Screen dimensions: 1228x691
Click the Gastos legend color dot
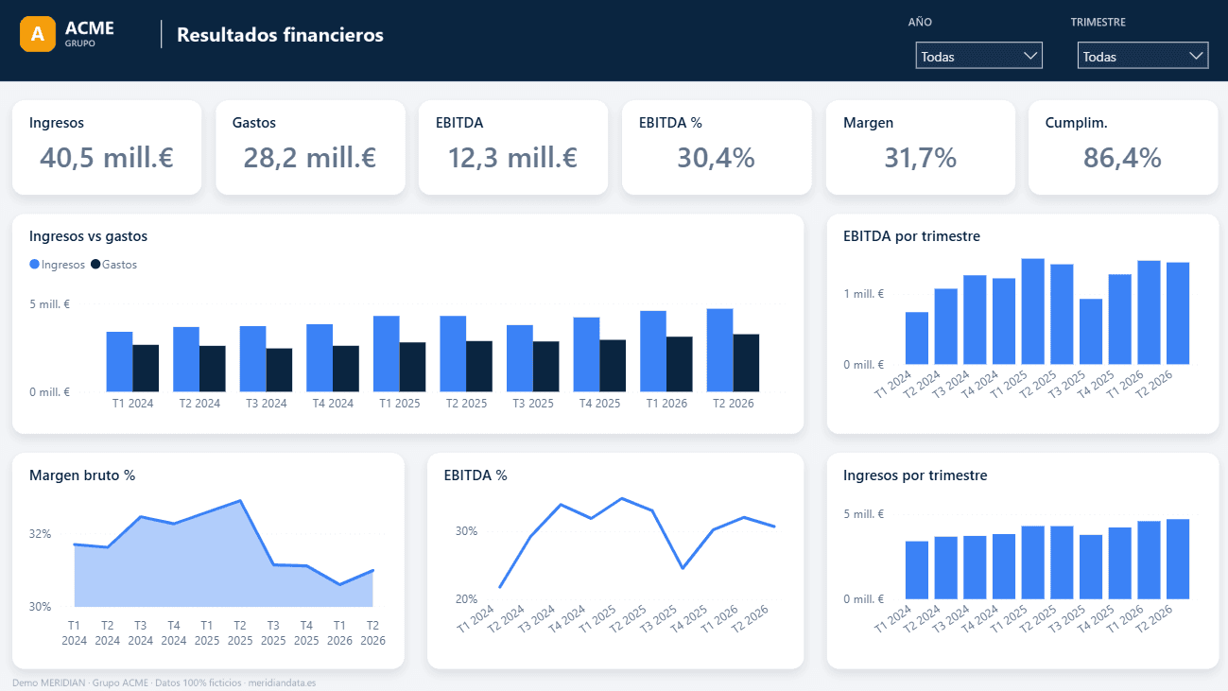click(95, 265)
